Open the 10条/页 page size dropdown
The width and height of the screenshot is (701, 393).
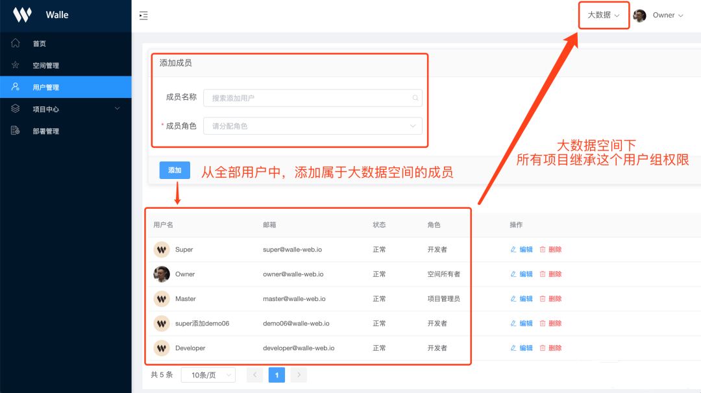tap(208, 375)
